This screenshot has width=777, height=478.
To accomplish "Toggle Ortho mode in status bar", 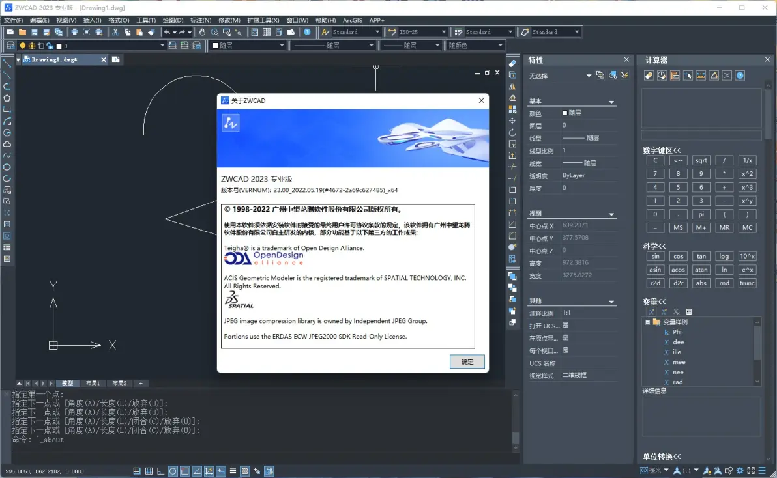I will click(x=160, y=471).
